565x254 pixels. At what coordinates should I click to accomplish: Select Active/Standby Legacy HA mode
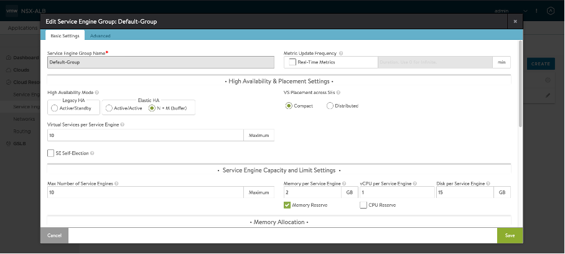pyautogui.click(x=55, y=108)
